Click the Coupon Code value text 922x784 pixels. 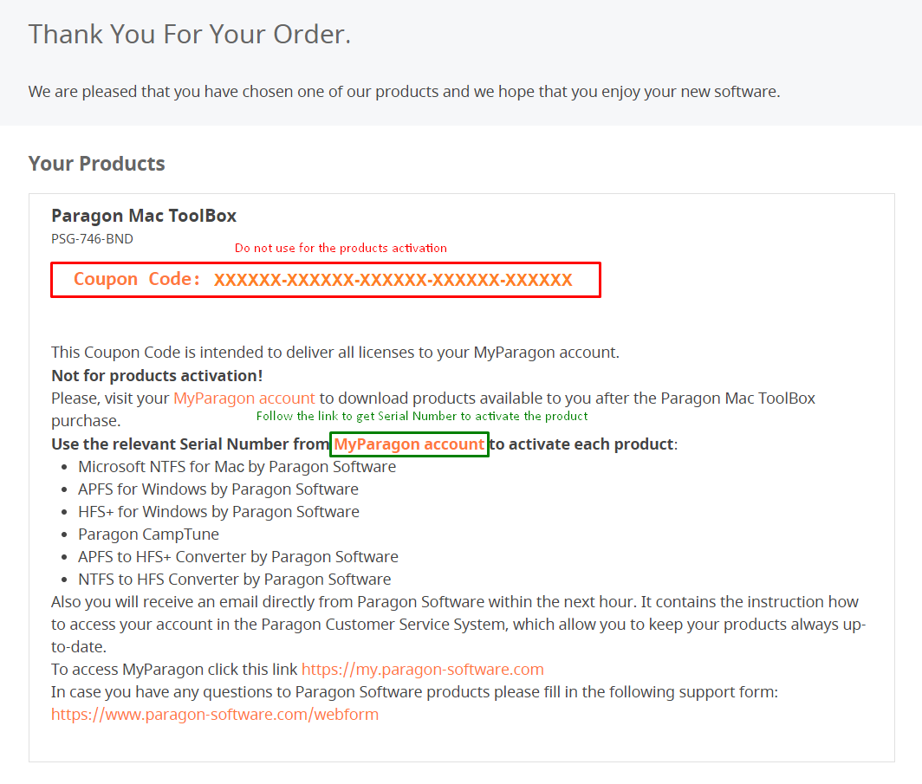coord(393,280)
